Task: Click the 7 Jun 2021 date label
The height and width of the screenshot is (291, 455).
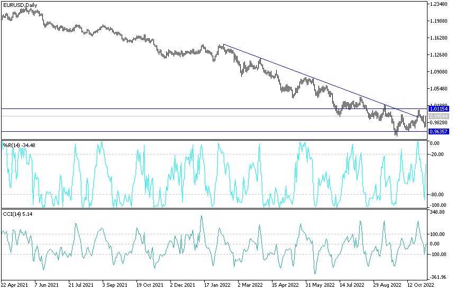Action: click(47, 285)
